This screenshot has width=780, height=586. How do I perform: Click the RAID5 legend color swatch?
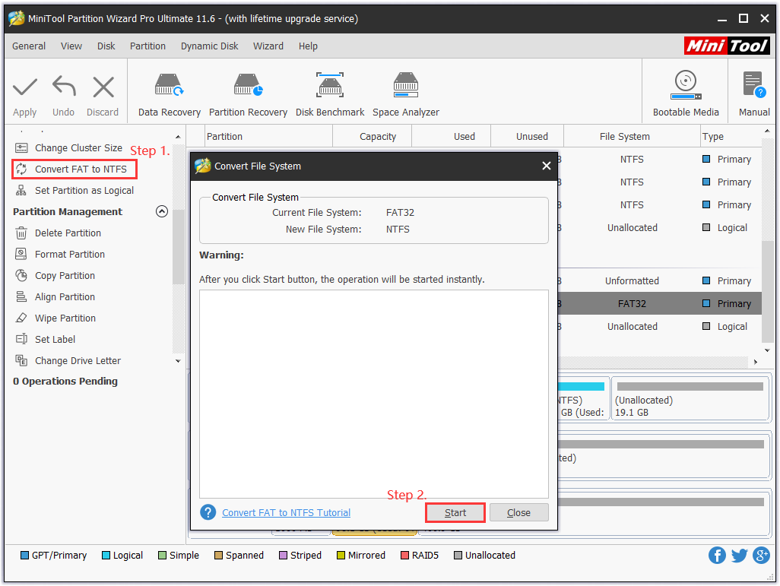coord(405,555)
